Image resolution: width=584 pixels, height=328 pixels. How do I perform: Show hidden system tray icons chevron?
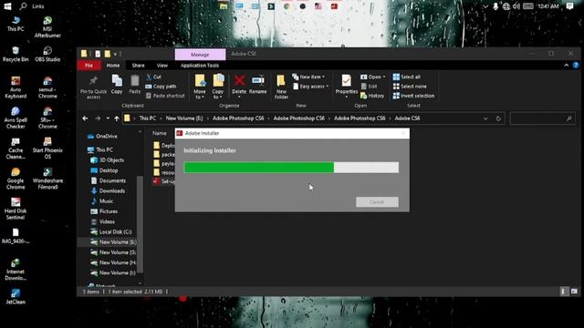tap(485, 6)
